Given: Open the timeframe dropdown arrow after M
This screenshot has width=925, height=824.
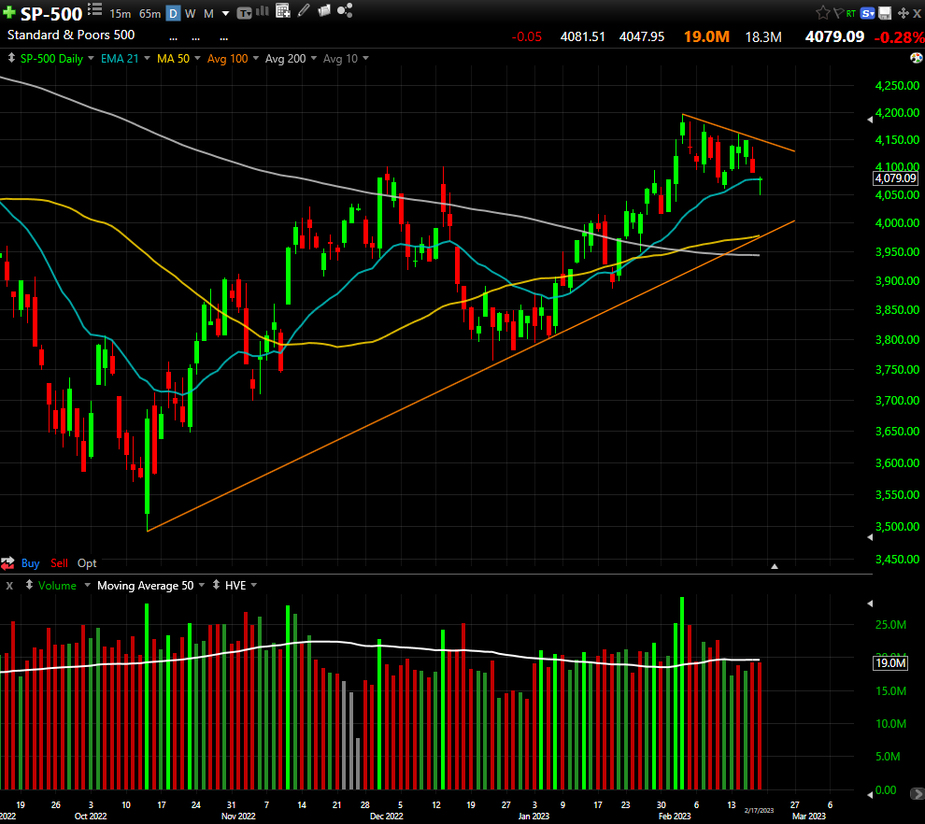Looking at the screenshot, I should (x=225, y=14).
